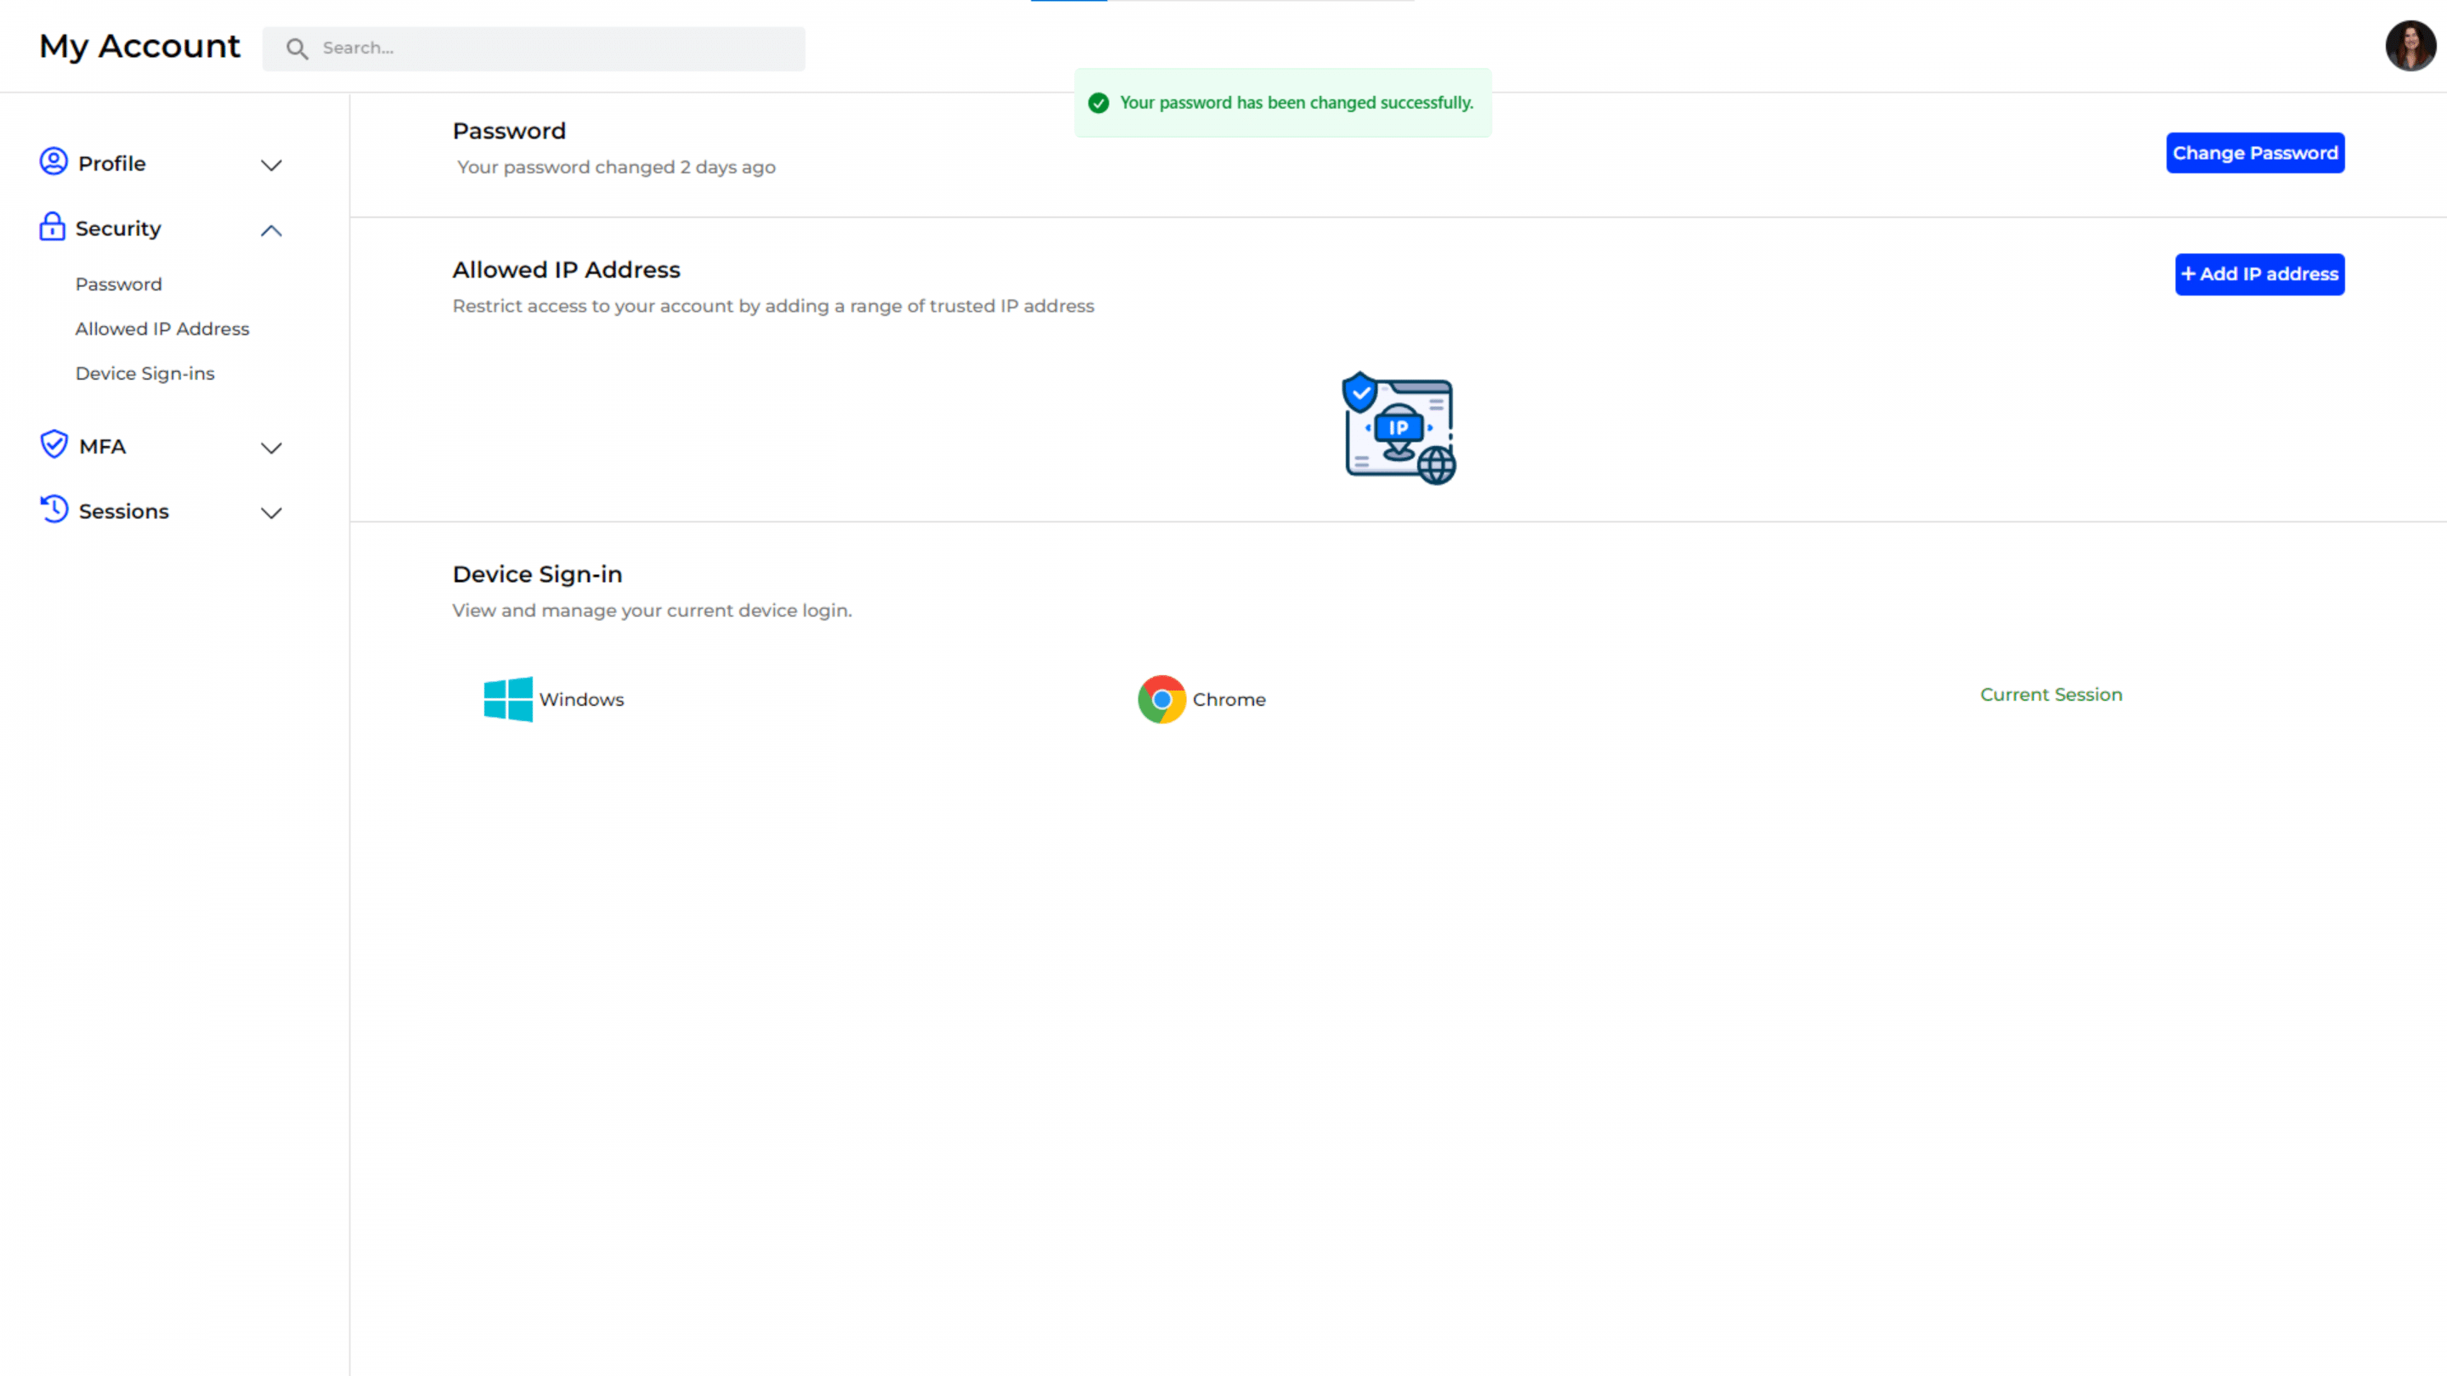
Task: Click the My Account title
Action: (139, 47)
